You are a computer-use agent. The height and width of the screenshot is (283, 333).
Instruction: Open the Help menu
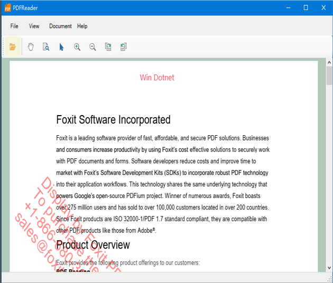(x=82, y=26)
